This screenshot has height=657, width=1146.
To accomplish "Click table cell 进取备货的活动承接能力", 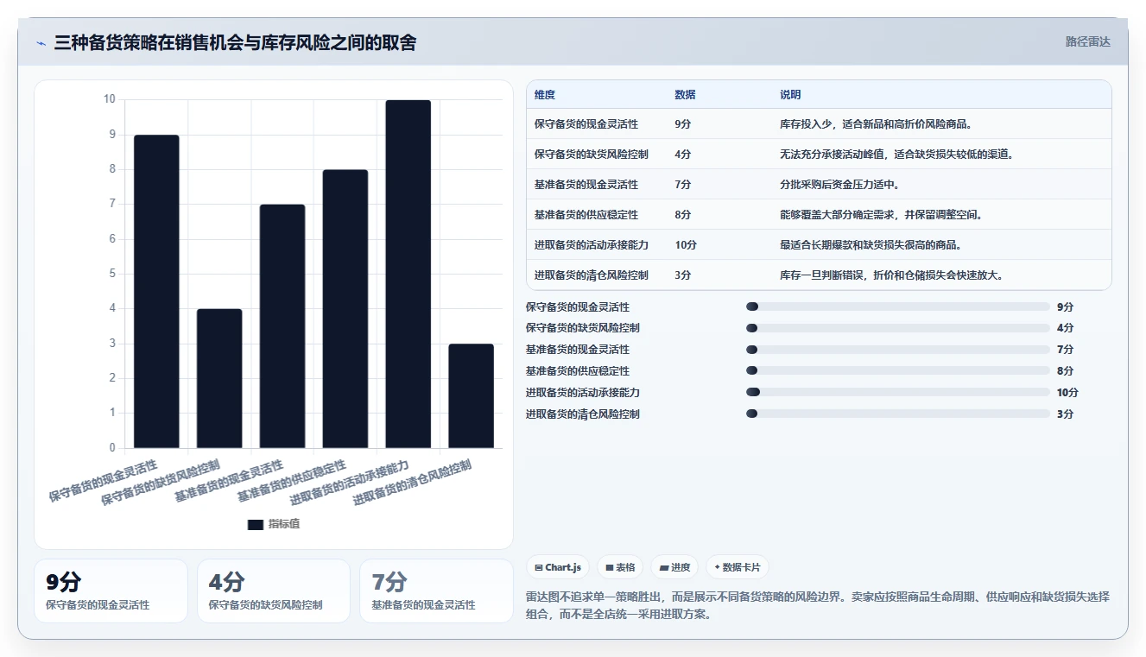I will (x=592, y=245).
